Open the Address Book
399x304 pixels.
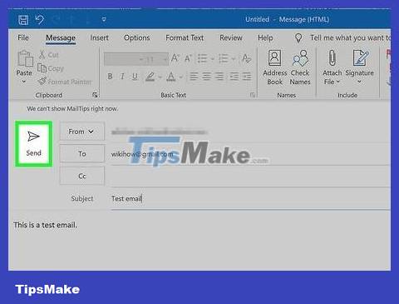click(275, 67)
